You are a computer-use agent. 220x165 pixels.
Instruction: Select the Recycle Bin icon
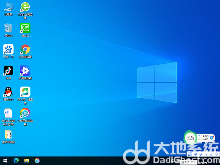(8, 28)
